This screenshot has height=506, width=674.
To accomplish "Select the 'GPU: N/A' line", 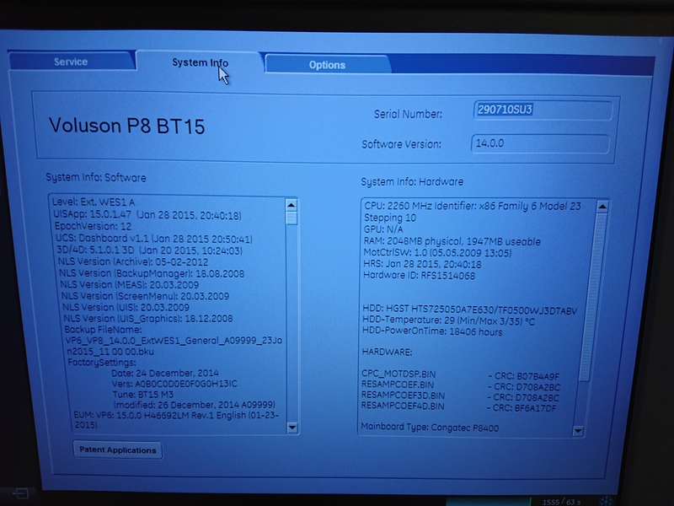I will (x=383, y=229).
